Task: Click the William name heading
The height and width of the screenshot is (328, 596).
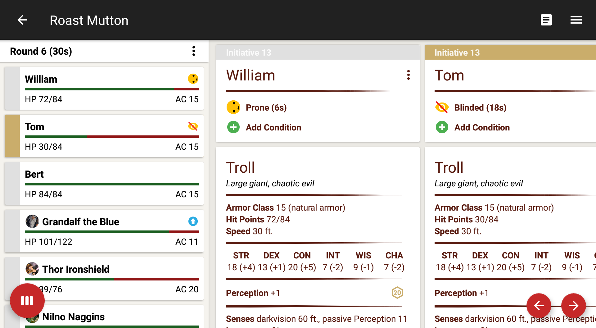Action: [x=251, y=75]
